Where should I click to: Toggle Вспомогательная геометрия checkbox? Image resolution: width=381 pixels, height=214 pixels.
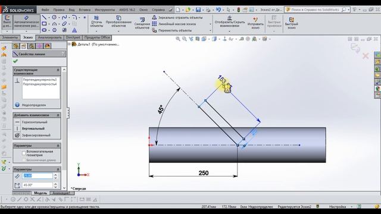click(x=24, y=153)
